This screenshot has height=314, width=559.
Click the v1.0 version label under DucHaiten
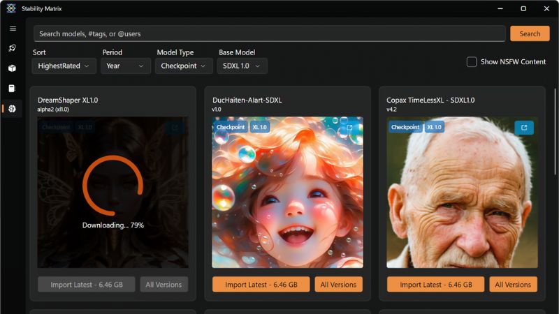click(x=217, y=110)
